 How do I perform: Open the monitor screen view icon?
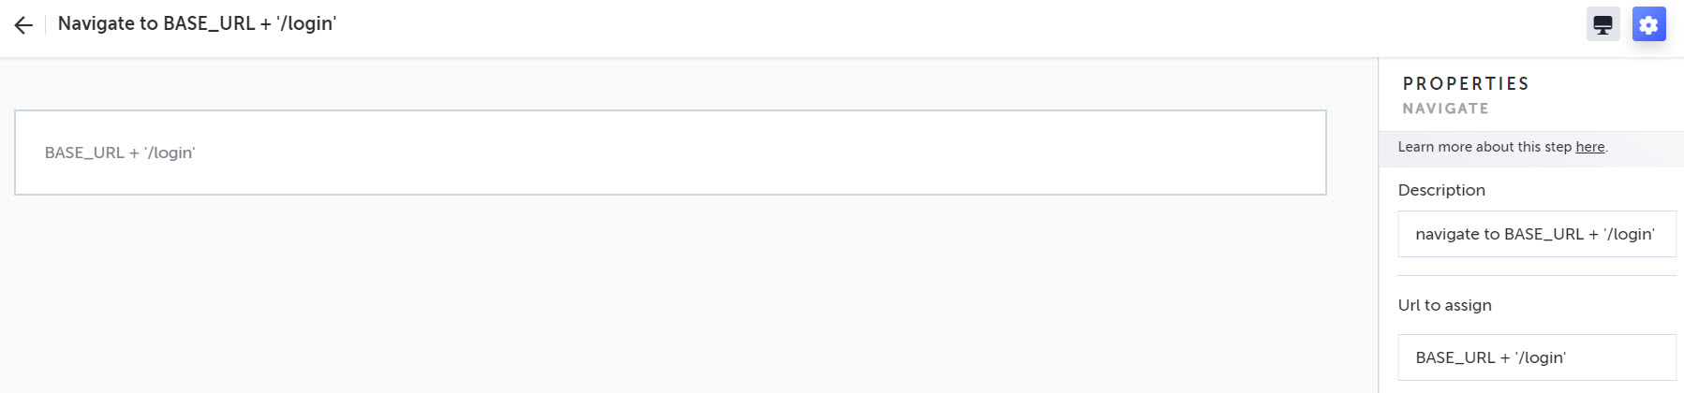1603,25
